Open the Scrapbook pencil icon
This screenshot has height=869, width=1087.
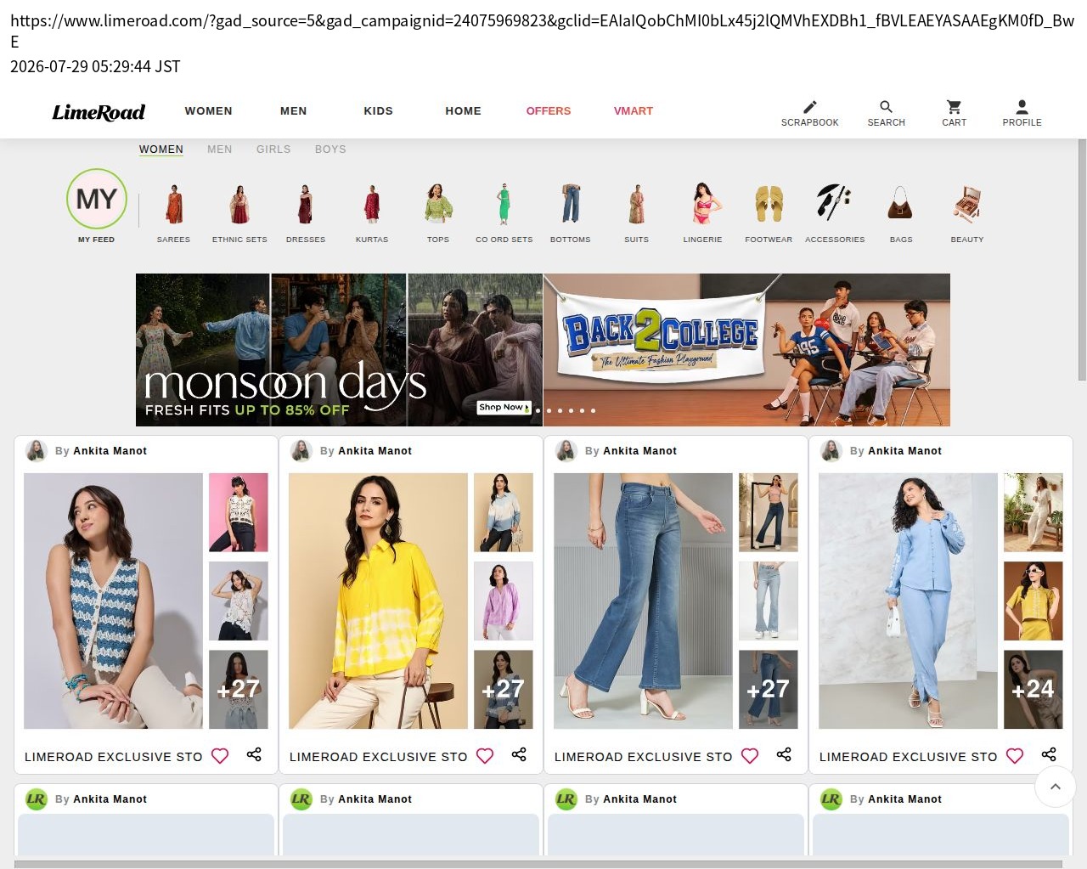point(809,107)
